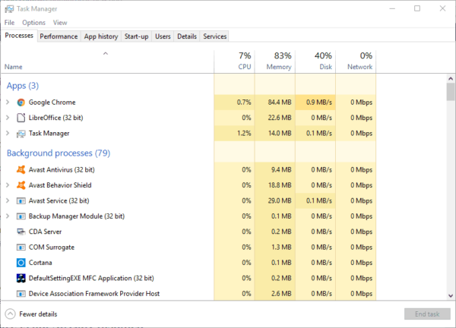The width and height of the screenshot is (456, 328).
Task: Expand the Google Chrome process group
Action: [x=8, y=102]
